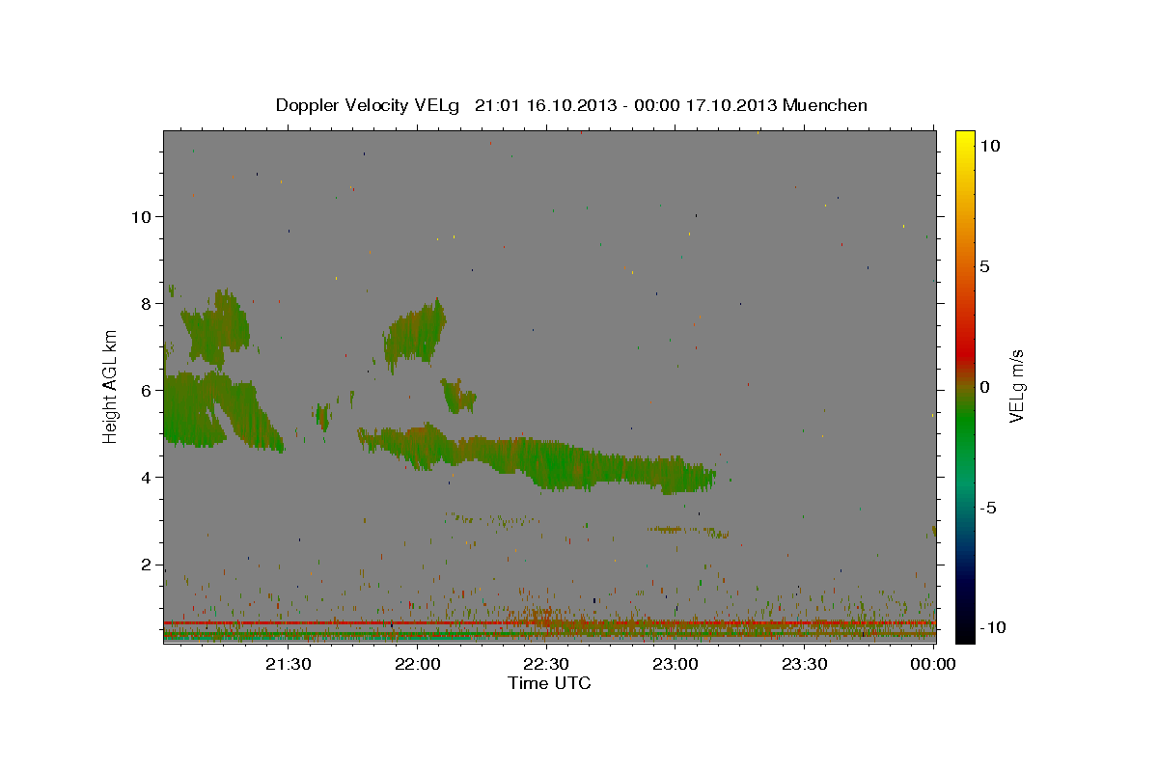Click the long cloud layer near 4 km
This screenshot has width=1158, height=772.
point(537,458)
